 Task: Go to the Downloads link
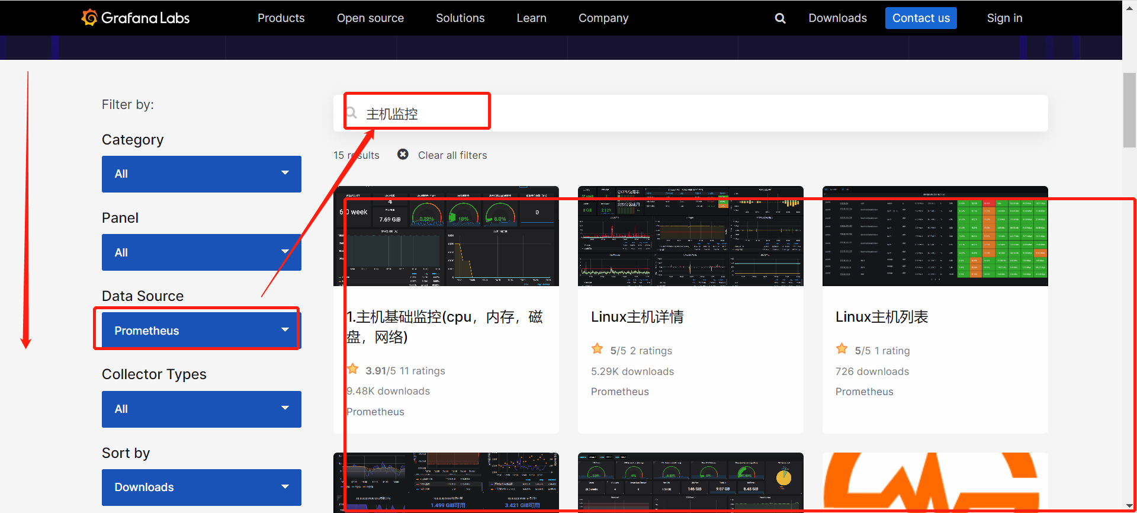837,18
